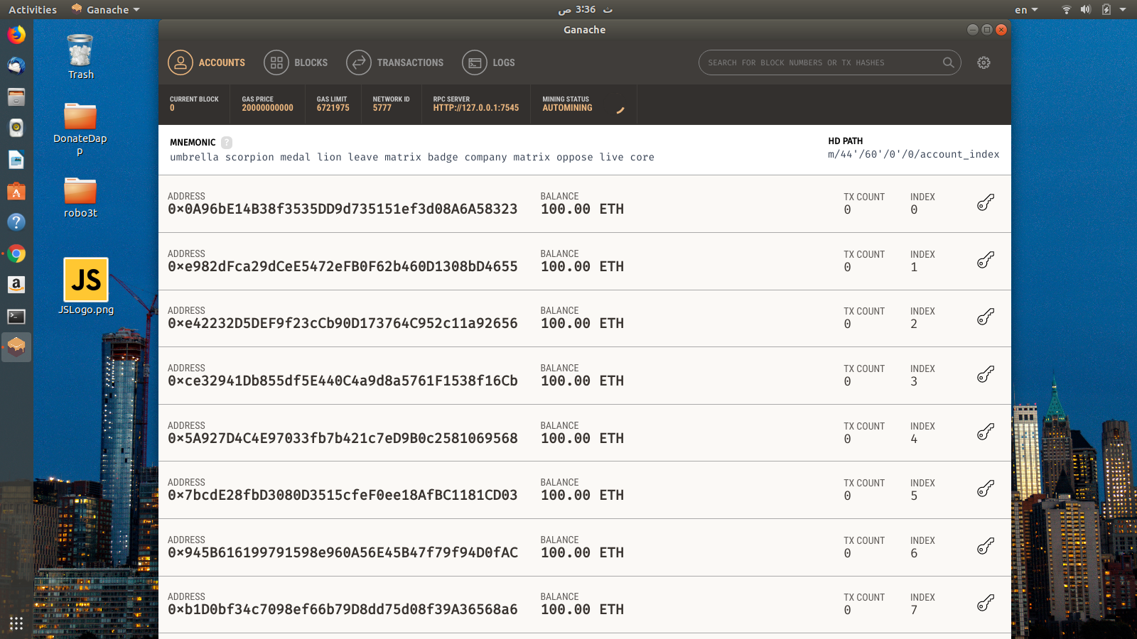
Task: Show applications grid in the dock
Action: [16, 623]
